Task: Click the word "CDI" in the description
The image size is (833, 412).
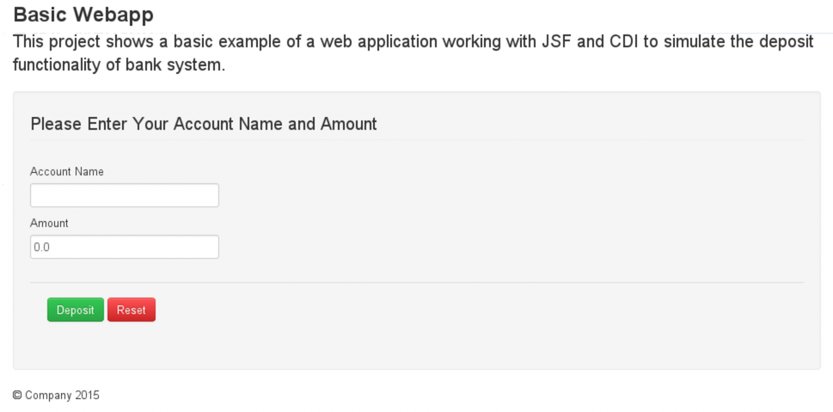Action: 621,42
